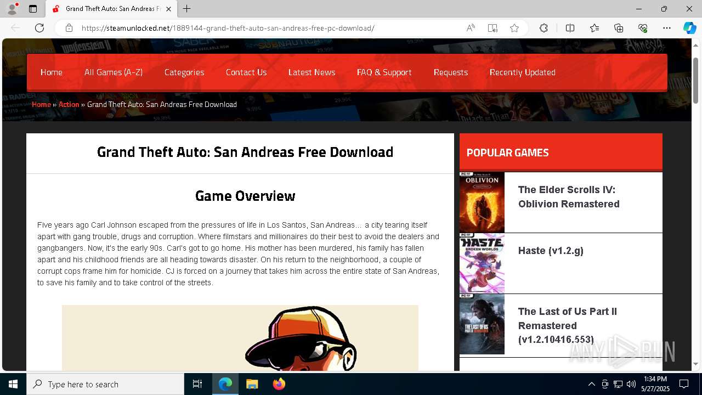Open the Extensions icon
702x395 pixels.
(x=544, y=28)
